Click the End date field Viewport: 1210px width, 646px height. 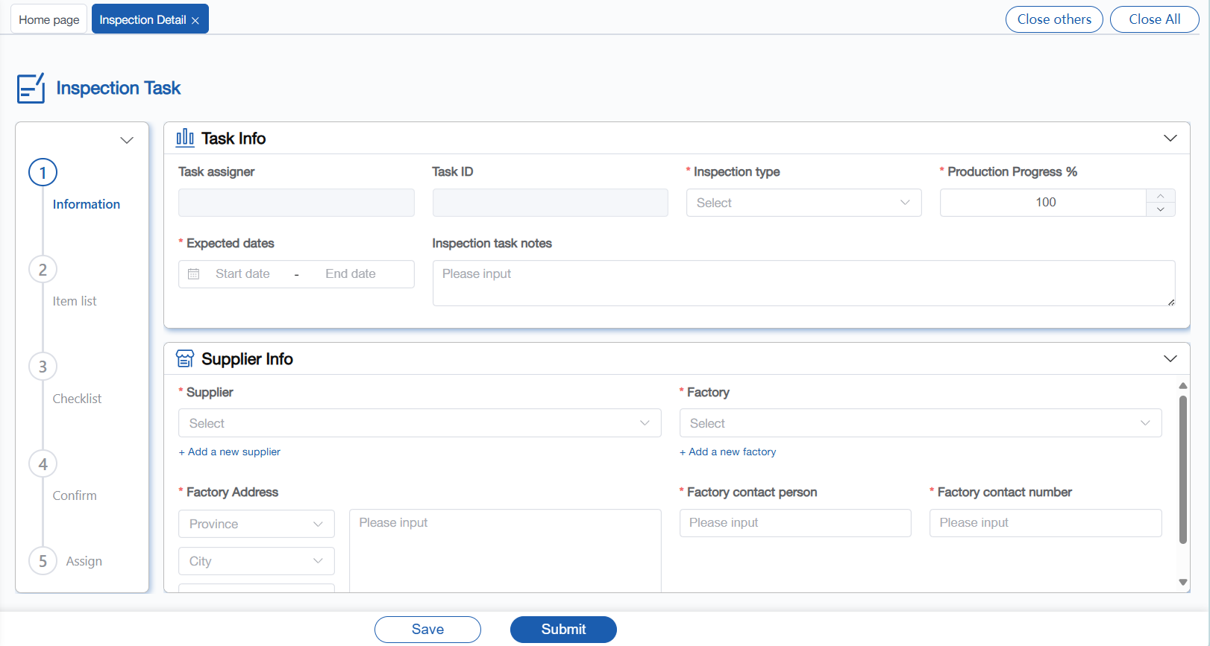click(x=351, y=274)
